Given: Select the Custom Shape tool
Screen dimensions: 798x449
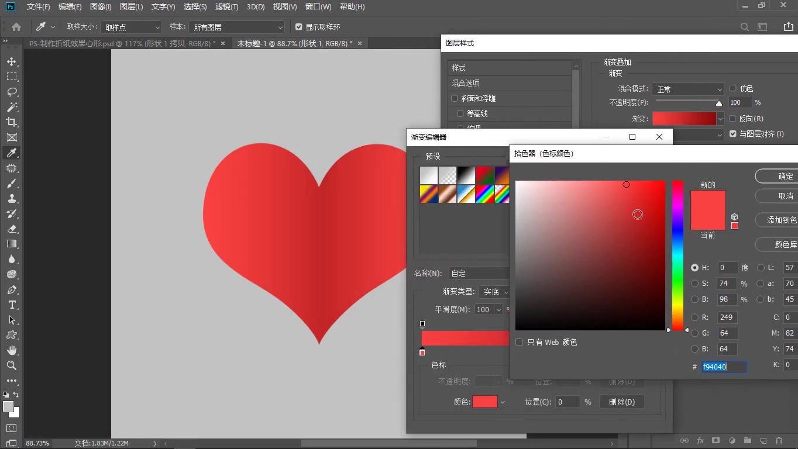Looking at the screenshot, I should pos(12,335).
